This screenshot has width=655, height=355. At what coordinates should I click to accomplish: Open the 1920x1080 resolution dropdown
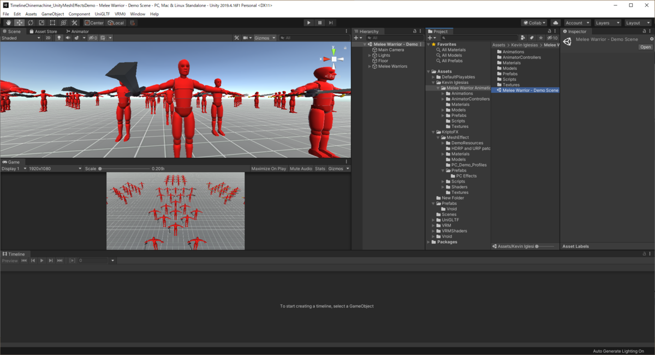55,169
